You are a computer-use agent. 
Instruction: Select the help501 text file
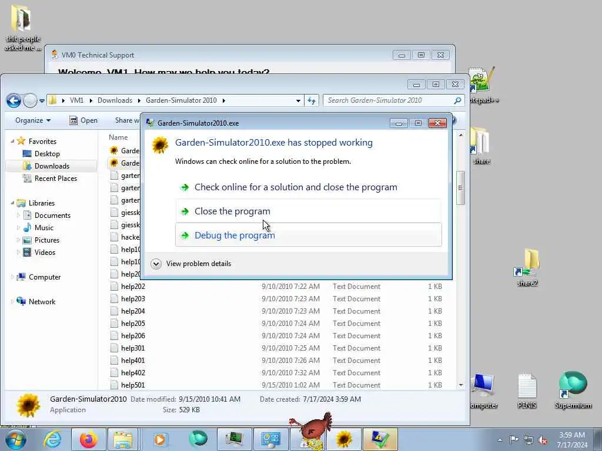tap(133, 385)
